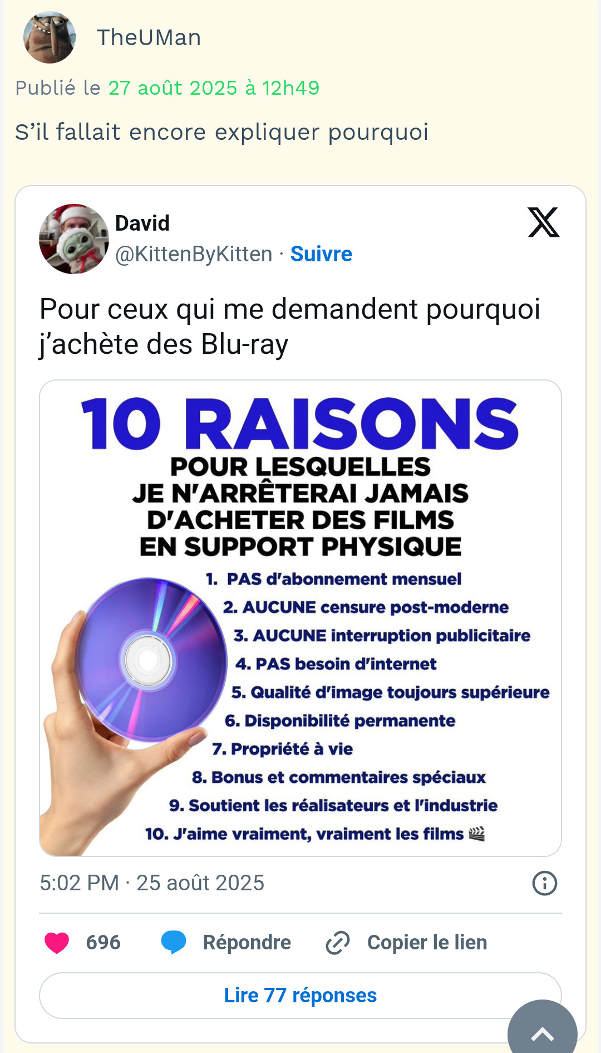The width and height of the screenshot is (601, 1053).
Task: Open the tweet info circle icon
Action: [545, 883]
